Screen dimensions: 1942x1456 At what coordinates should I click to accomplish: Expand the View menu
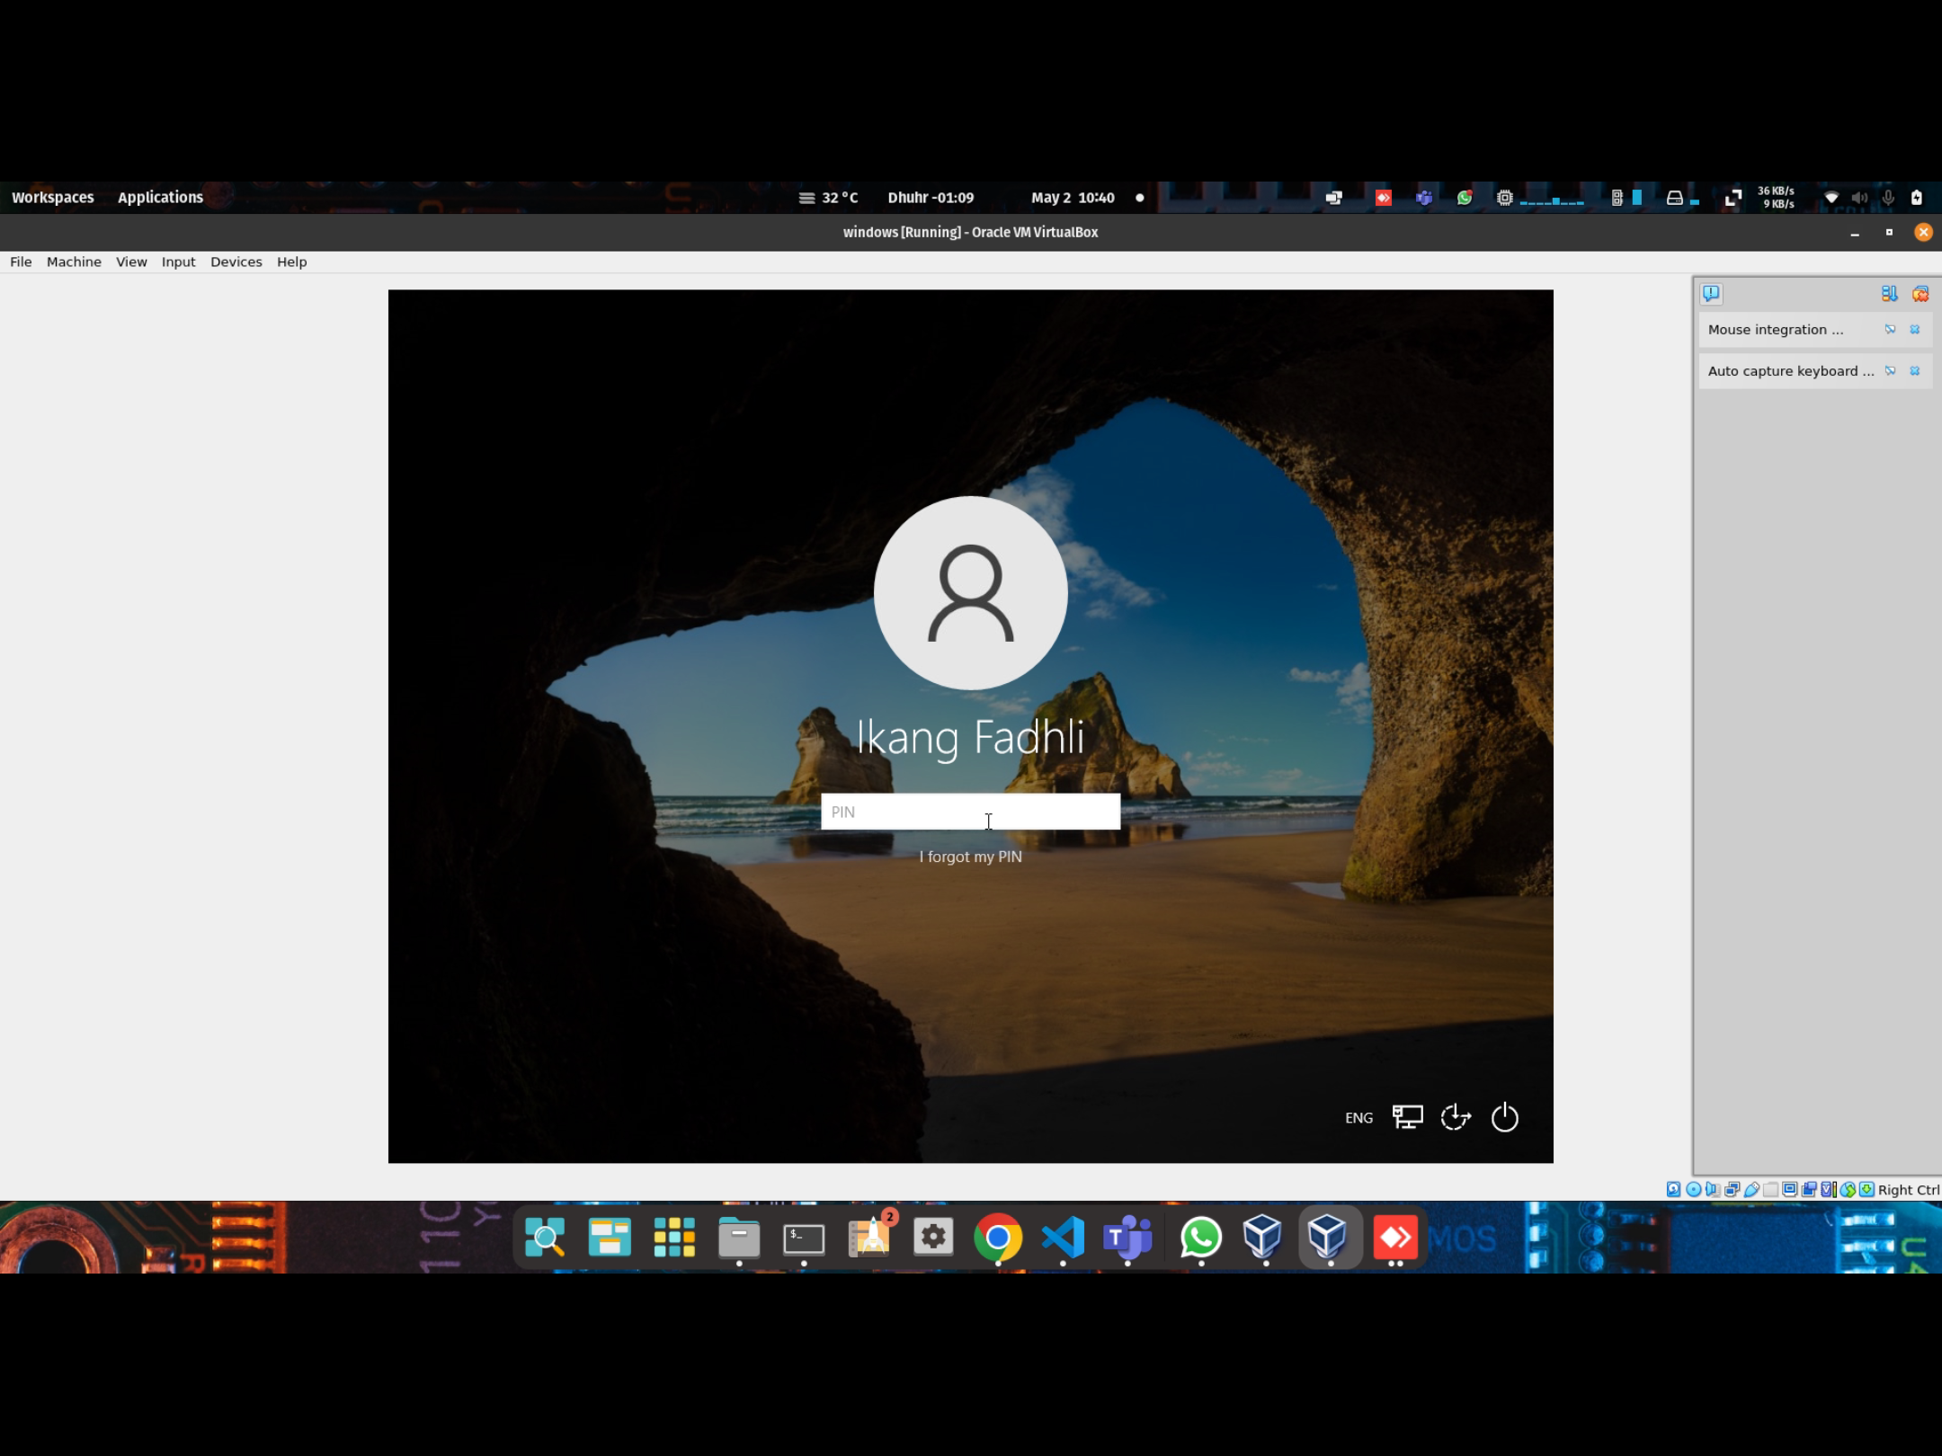(x=131, y=262)
